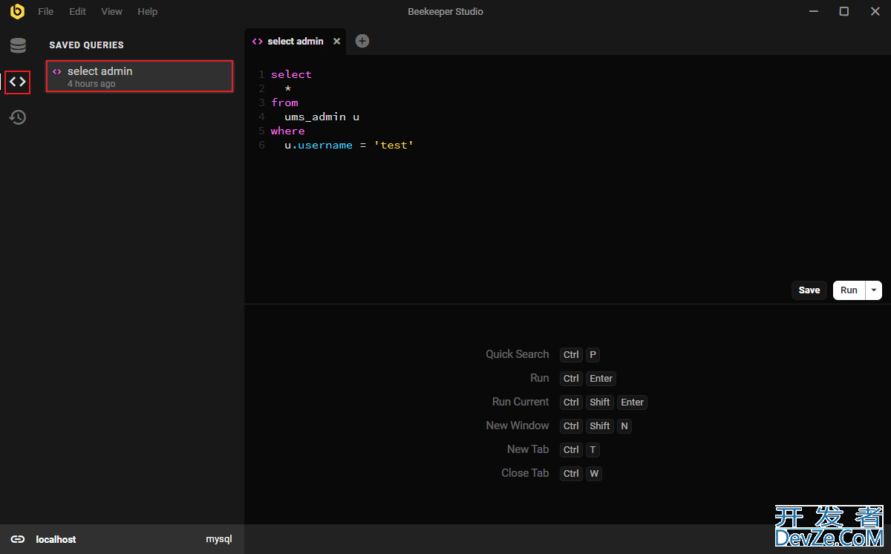This screenshot has height=554, width=891.
Task: Click the New Tab shortcut label
Action: click(x=528, y=449)
